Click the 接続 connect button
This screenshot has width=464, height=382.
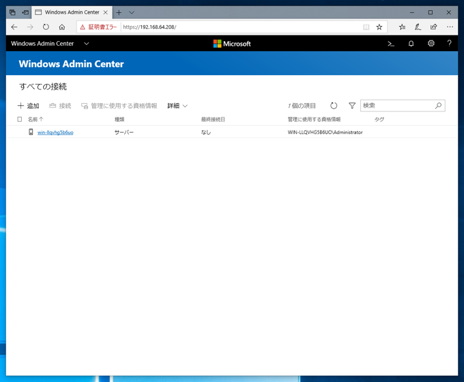[60, 106]
